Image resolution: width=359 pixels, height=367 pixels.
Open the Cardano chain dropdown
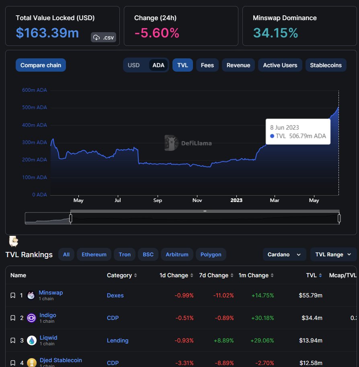[x=284, y=254]
